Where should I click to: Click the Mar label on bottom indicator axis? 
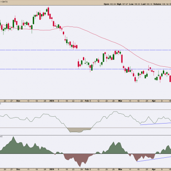tap(120, 169)
